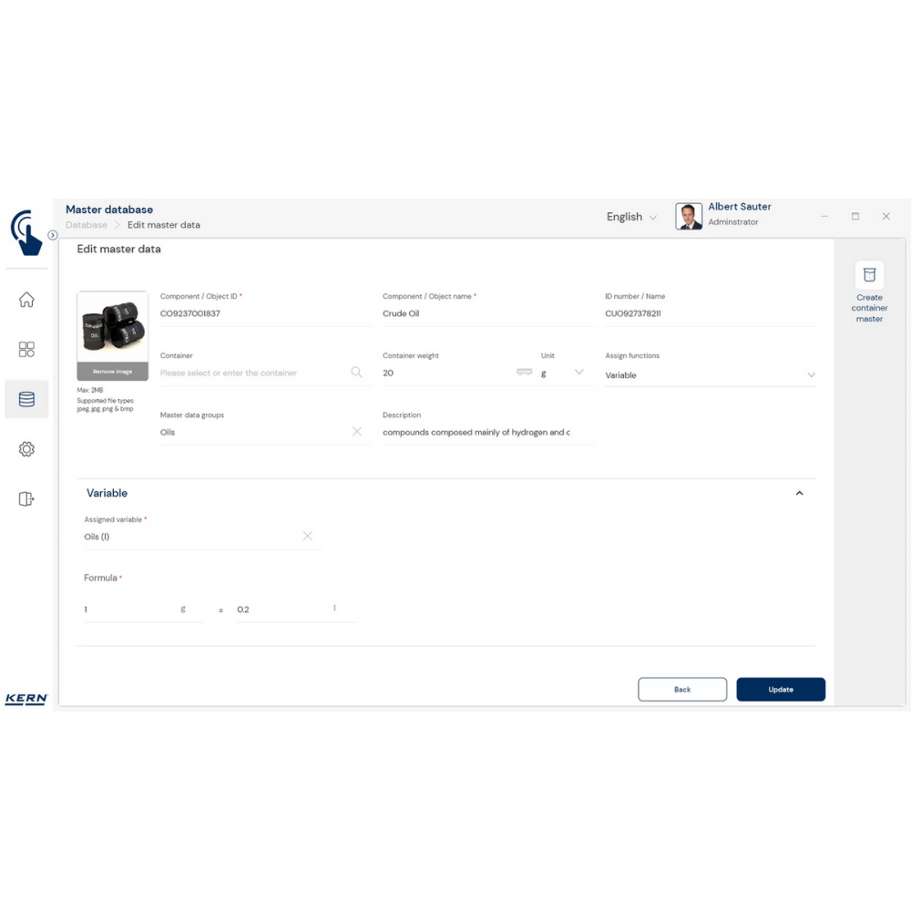Click the Update button
Viewport: 911px width, 911px height.
point(781,690)
